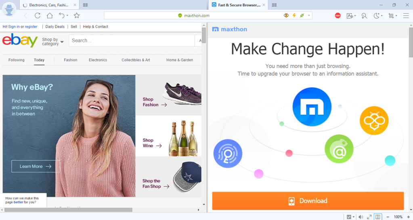Close the Electronics, Cars, Fashi... tab
Viewport: 413px width, 220px height.
[x=75, y=5]
